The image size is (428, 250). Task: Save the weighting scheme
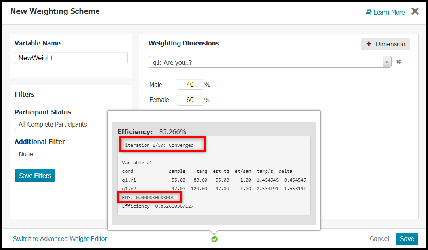[407, 239]
